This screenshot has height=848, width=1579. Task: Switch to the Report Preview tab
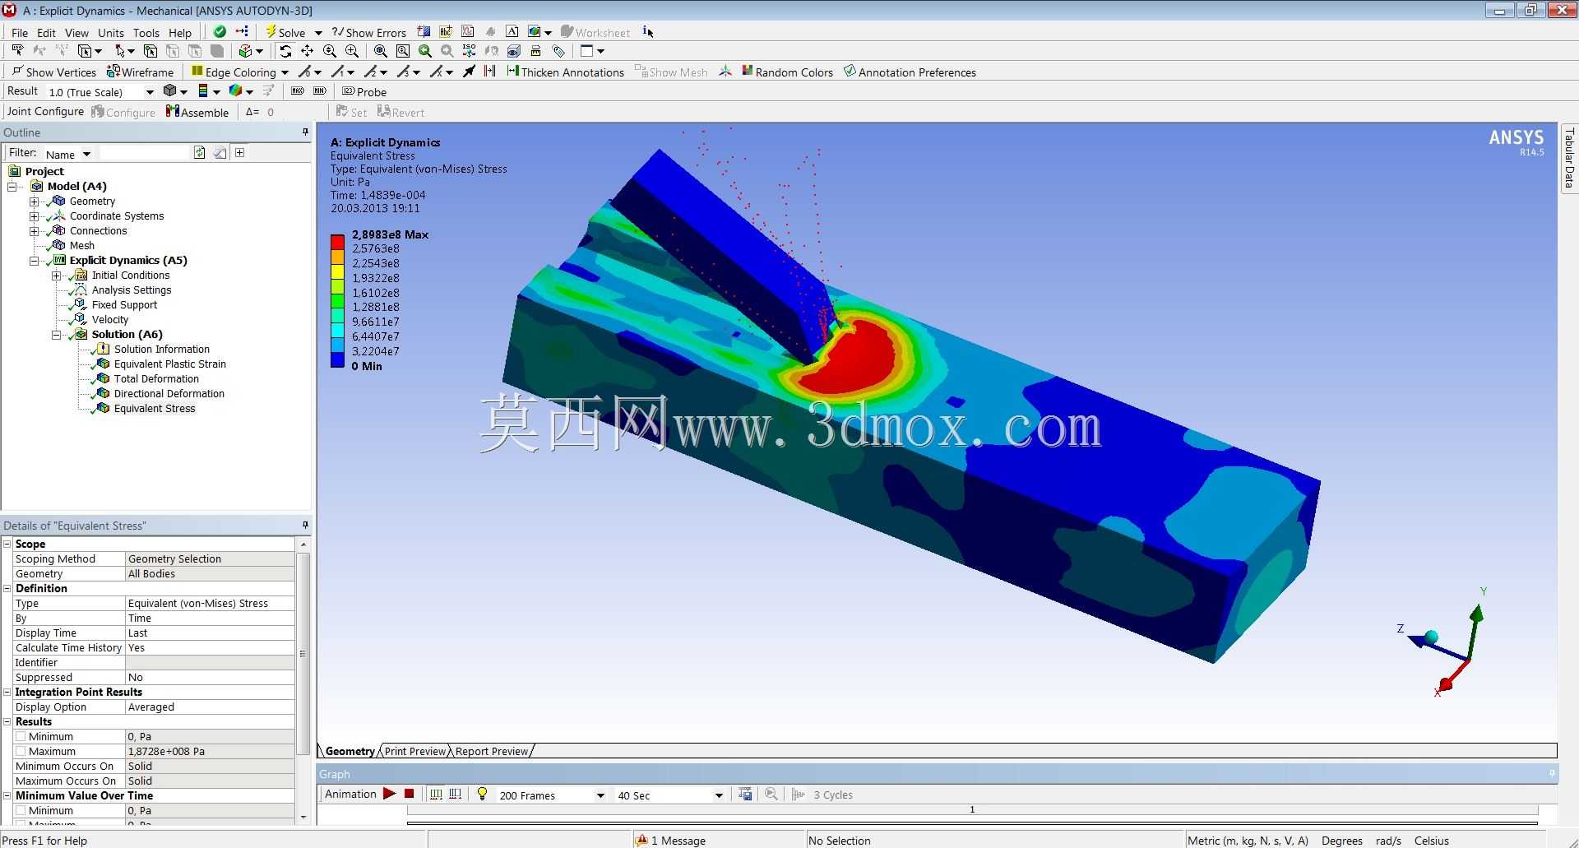492,751
